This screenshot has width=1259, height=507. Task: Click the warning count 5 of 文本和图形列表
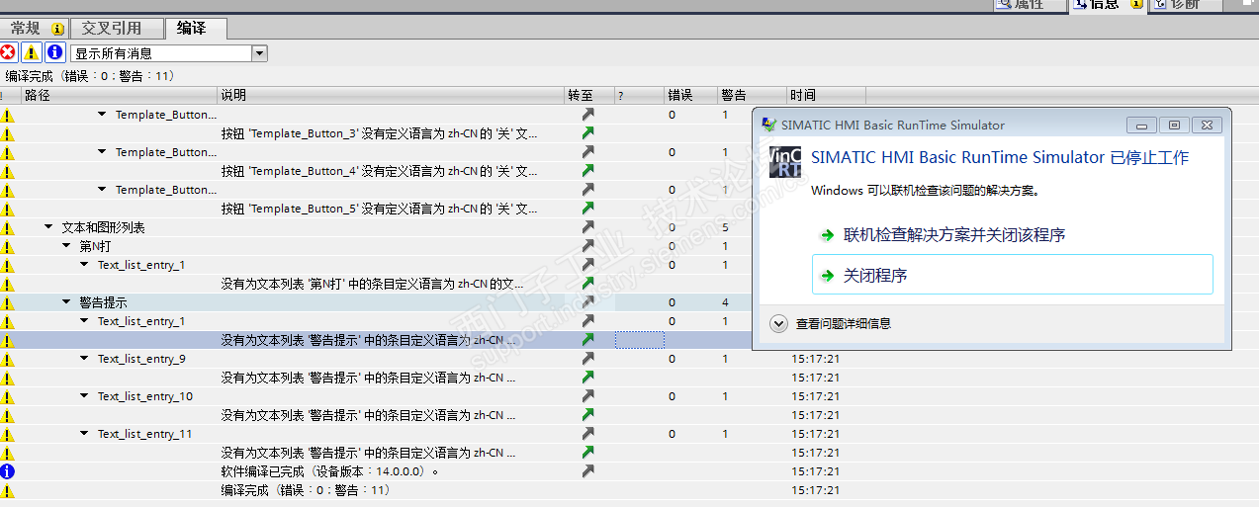point(725,227)
